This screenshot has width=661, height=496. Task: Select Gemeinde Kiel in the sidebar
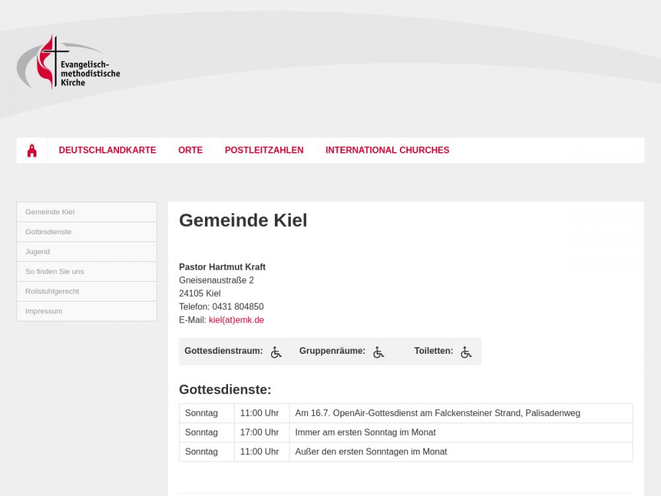[50, 212]
